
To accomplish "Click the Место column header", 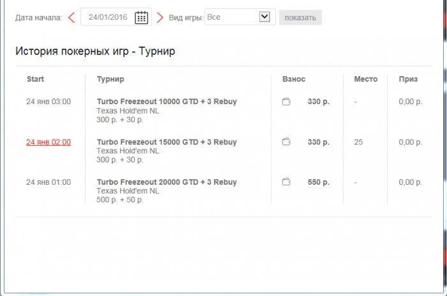I will (366, 79).
